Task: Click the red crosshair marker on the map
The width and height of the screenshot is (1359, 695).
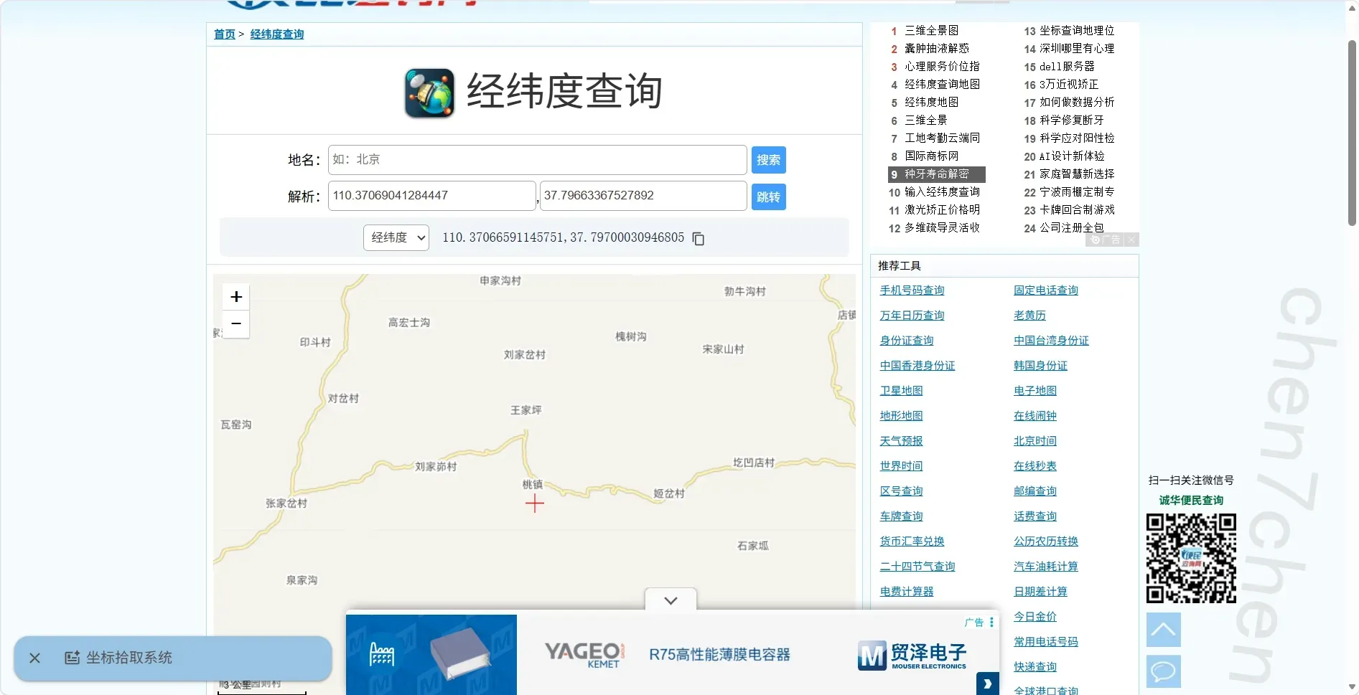Action: click(x=535, y=503)
